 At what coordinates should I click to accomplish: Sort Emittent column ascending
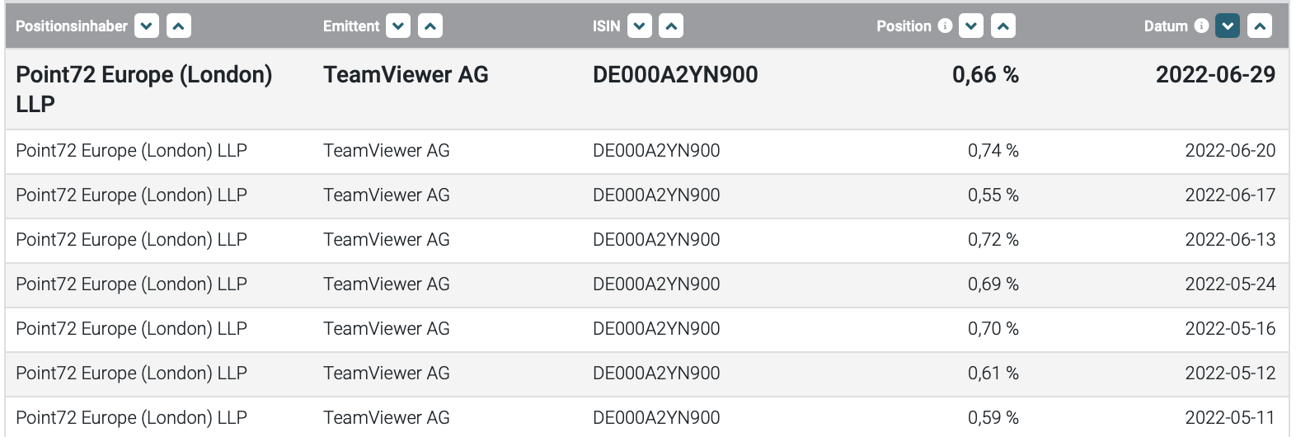point(430,26)
